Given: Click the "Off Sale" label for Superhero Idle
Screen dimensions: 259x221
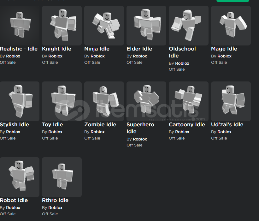Looking at the screenshot, I should 135,145.
